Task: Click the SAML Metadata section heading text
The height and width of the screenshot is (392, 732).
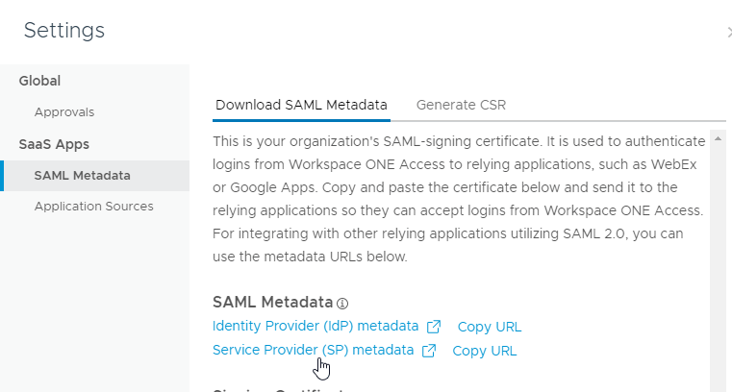Action: 272,302
